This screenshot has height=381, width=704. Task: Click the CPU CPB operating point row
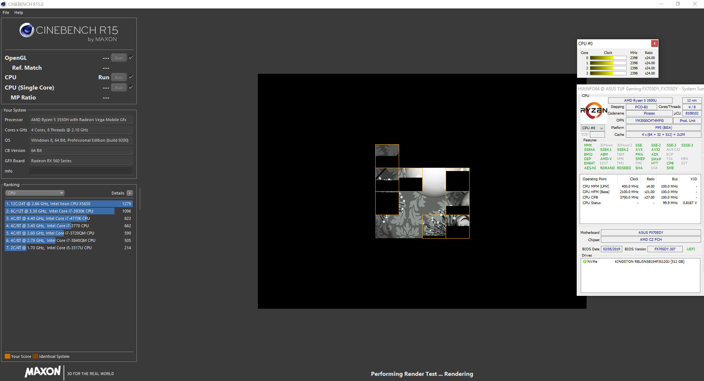[640, 197]
